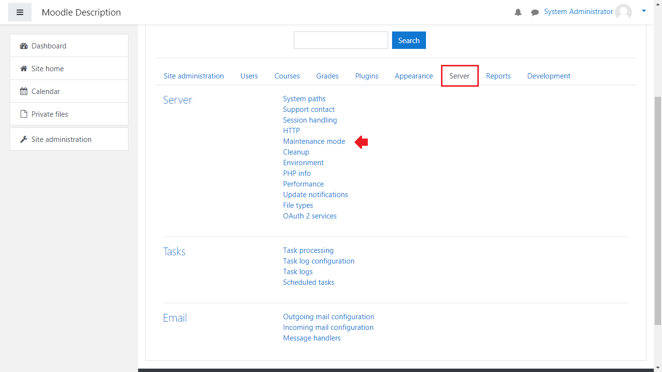Open the Maintenance mode link

point(314,141)
